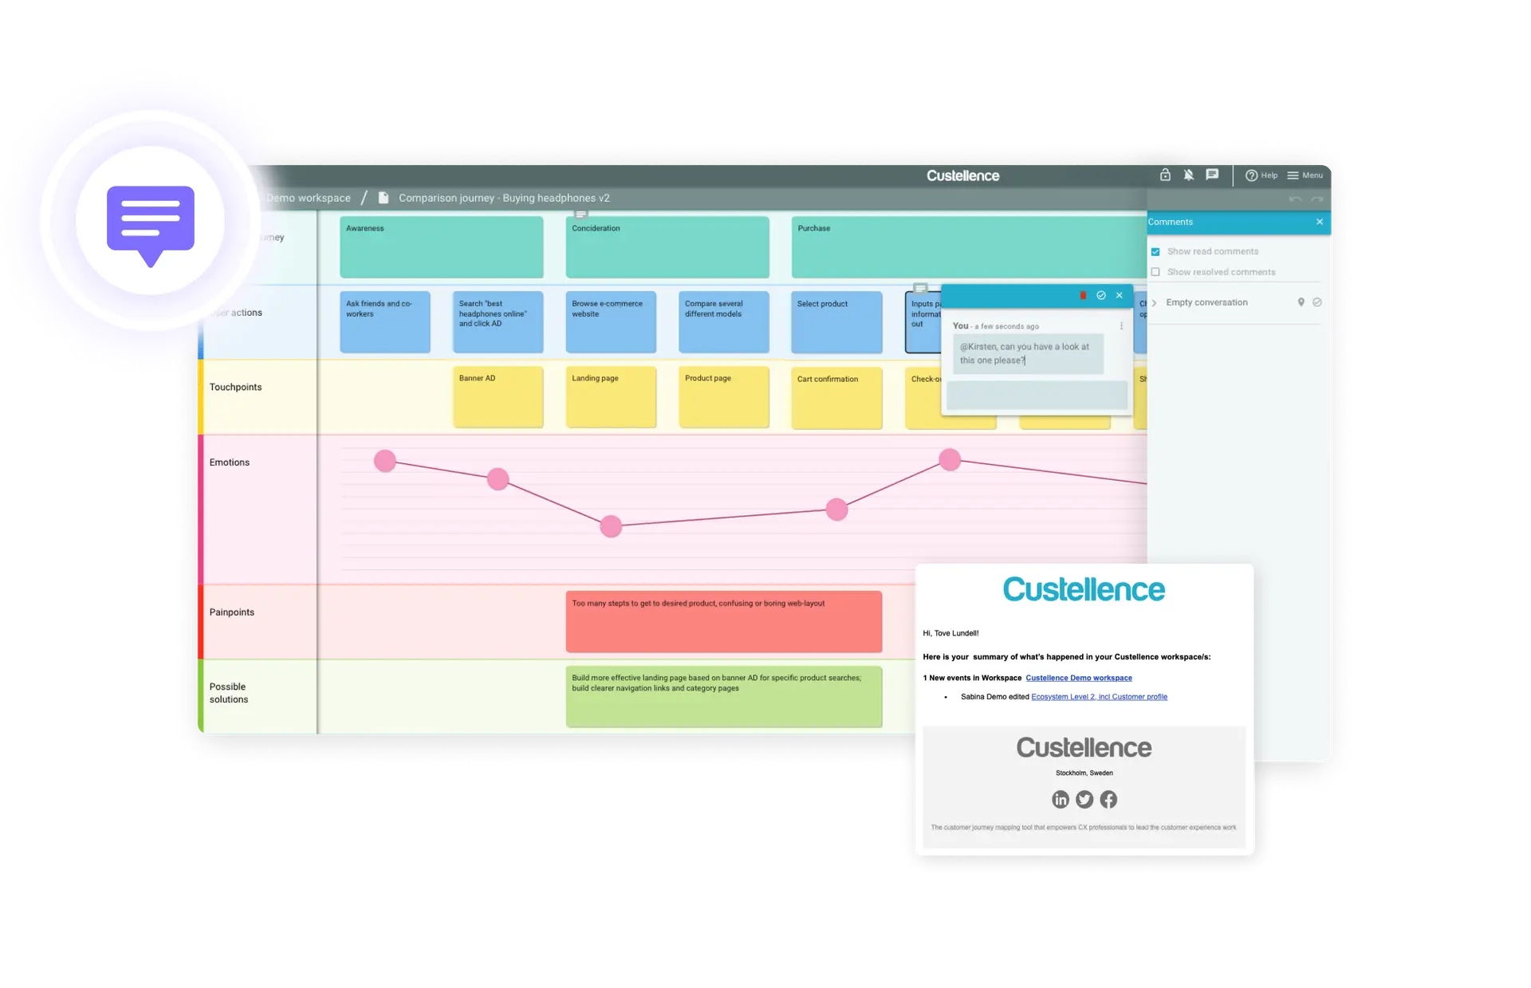Open the hamburger Menu

point(1305,175)
